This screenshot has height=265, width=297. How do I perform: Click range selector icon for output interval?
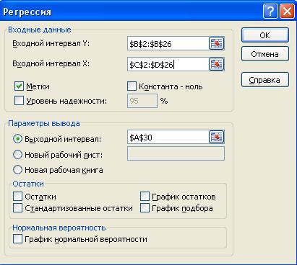click(216, 137)
